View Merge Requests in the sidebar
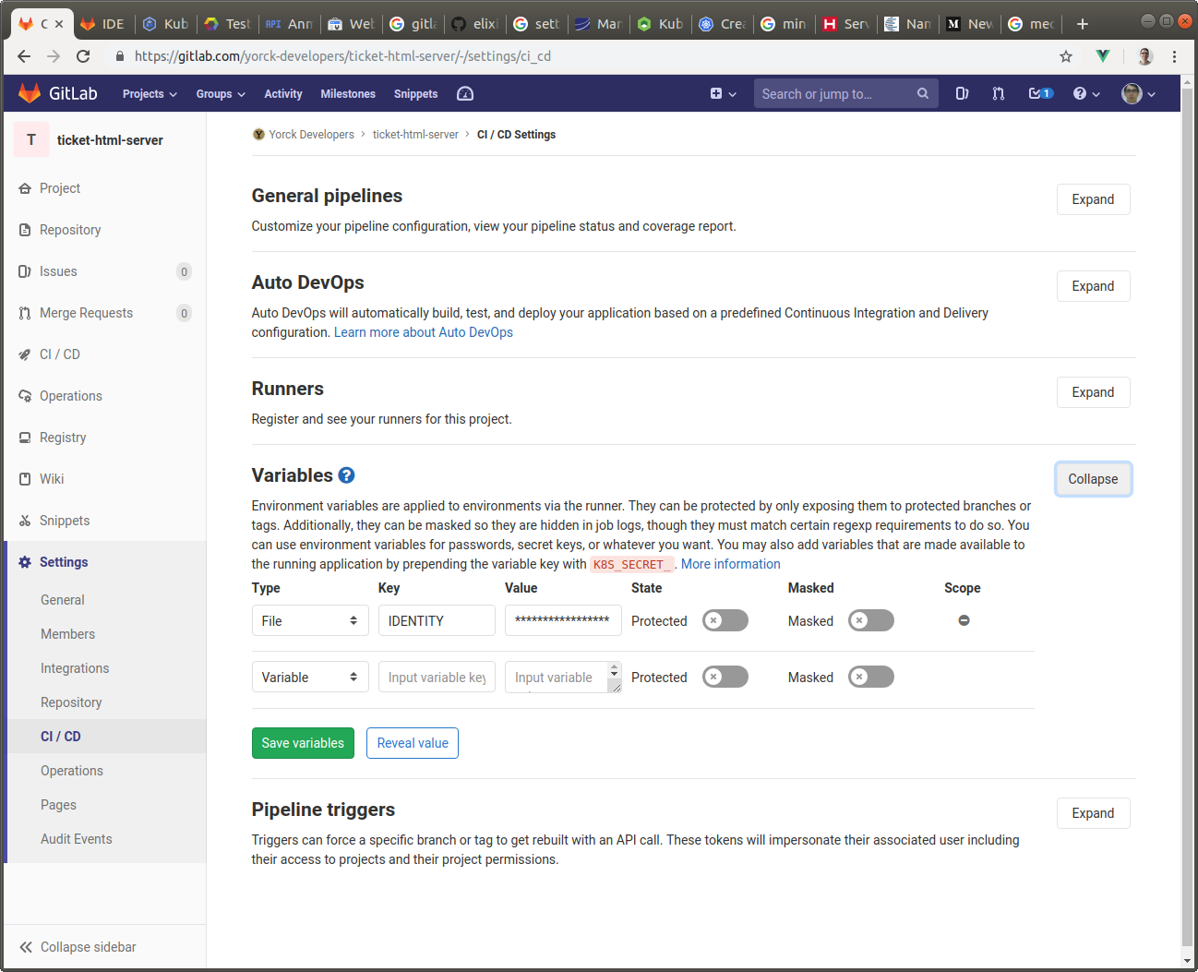Viewport: 1198px width, 972px height. coord(86,312)
